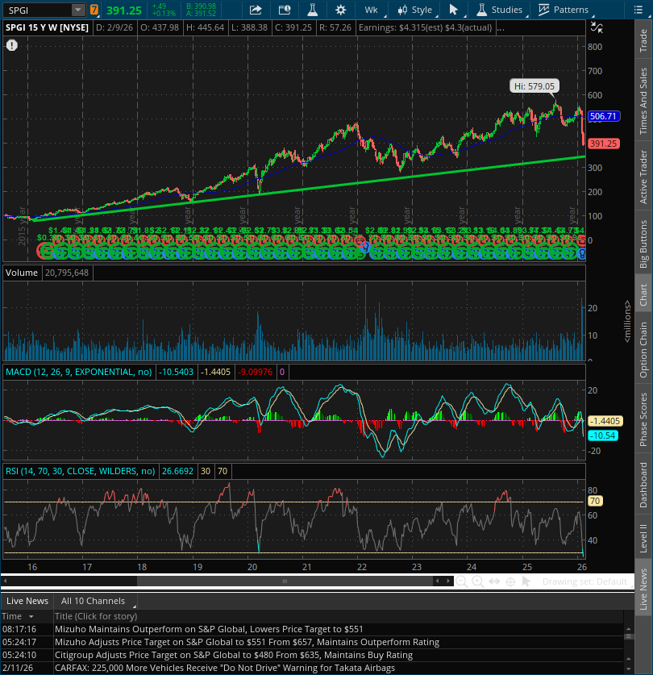Click the RSI 70 overbought level label
This screenshot has height=675, width=653.
coord(595,501)
